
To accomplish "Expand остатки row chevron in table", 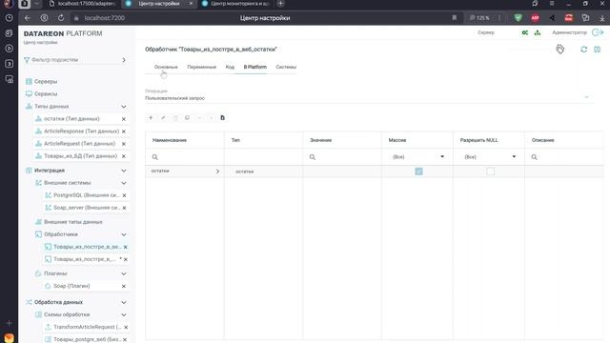I will pos(217,171).
